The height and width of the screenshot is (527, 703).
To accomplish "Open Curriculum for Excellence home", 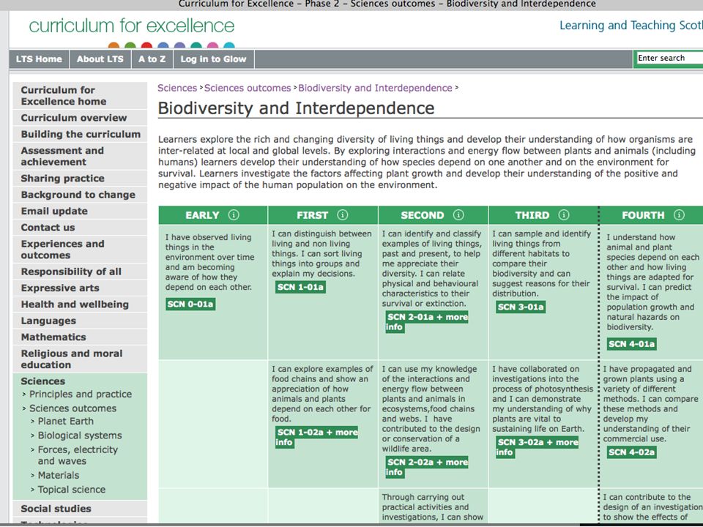I will pyautogui.click(x=80, y=95).
